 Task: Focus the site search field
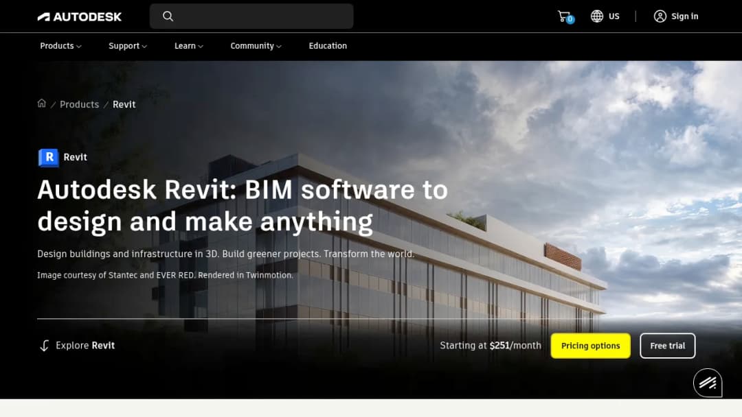pyautogui.click(x=251, y=16)
